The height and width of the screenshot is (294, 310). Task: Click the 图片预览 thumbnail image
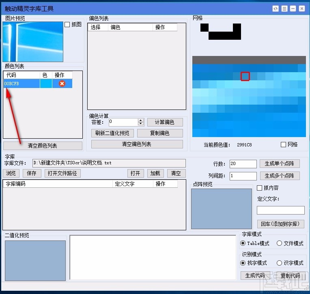click(x=33, y=42)
